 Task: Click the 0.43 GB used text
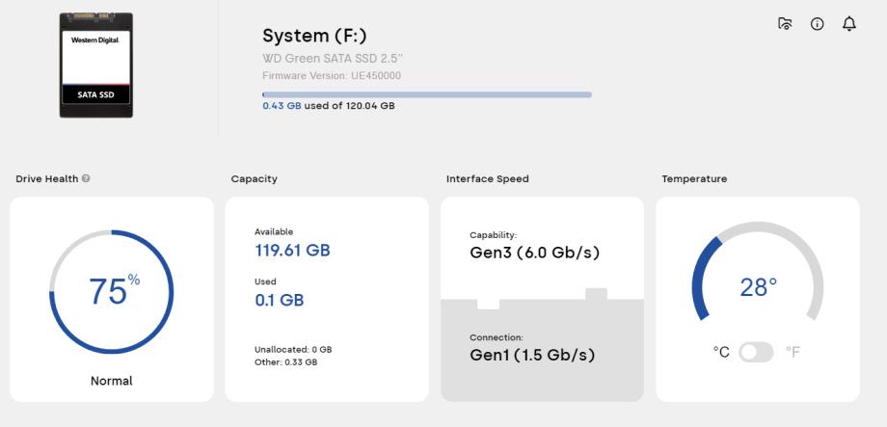[282, 106]
